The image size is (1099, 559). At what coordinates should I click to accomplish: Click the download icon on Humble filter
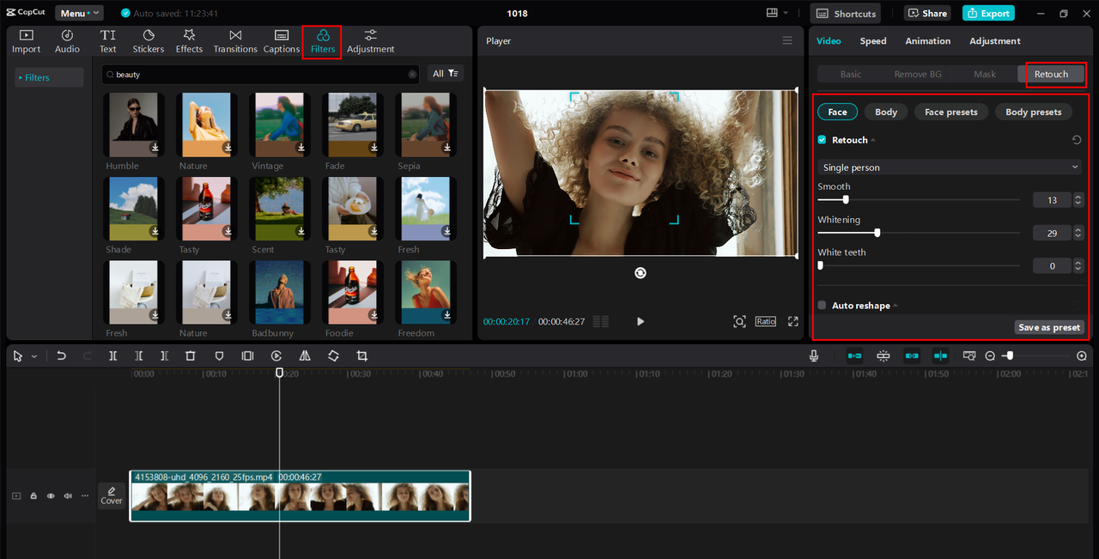point(155,148)
